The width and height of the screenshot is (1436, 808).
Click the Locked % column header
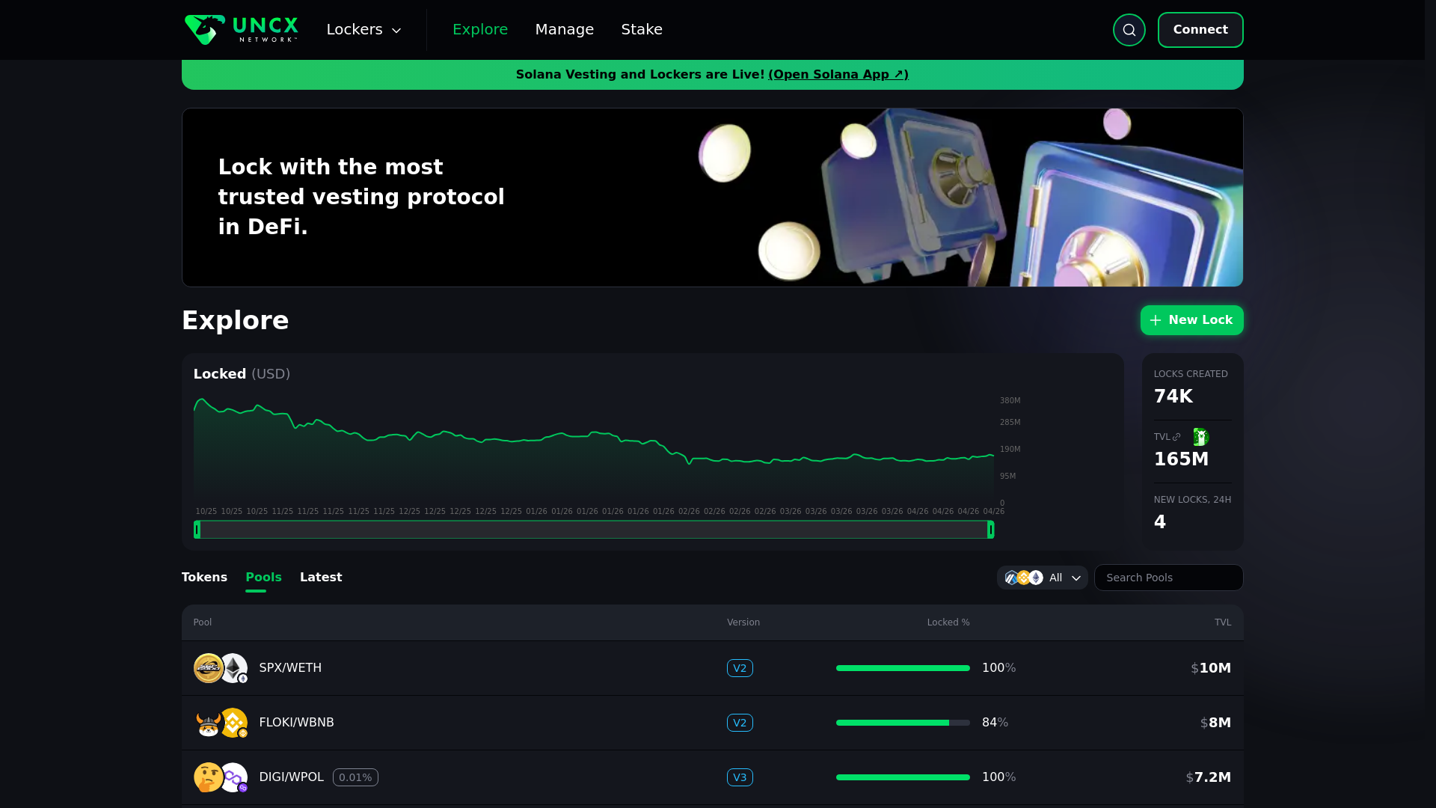(x=948, y=622)
